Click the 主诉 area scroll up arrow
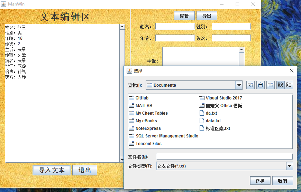 [x=241, y=50]
